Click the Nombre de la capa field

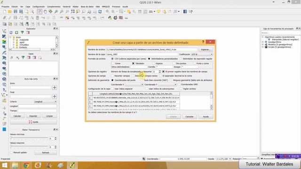click(x=142, y=54)
